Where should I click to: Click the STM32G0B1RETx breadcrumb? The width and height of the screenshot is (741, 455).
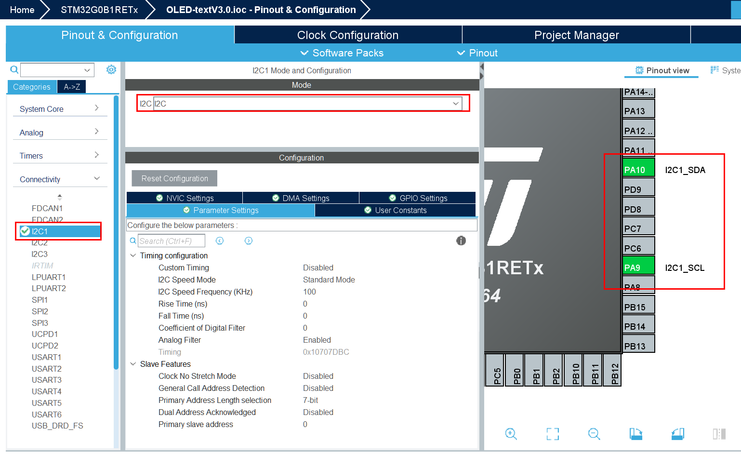99,10
